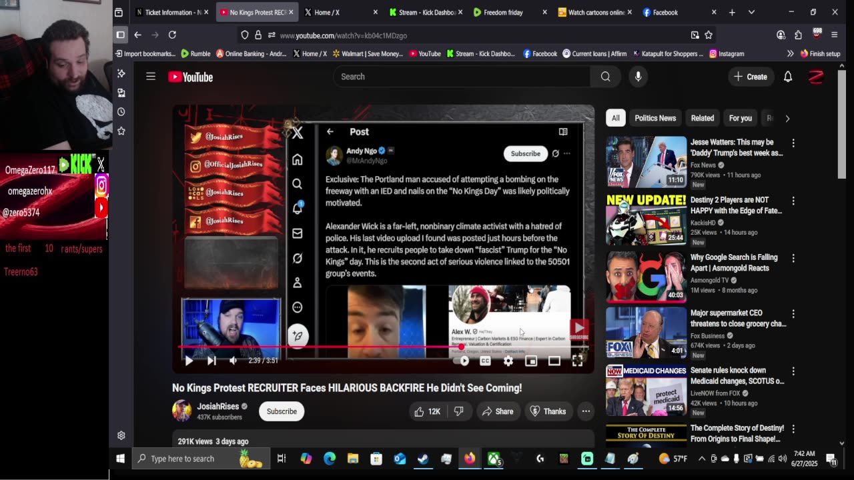Enter full screen video mode
This screenshot has width=854, height=480.
tap(578, 361)
